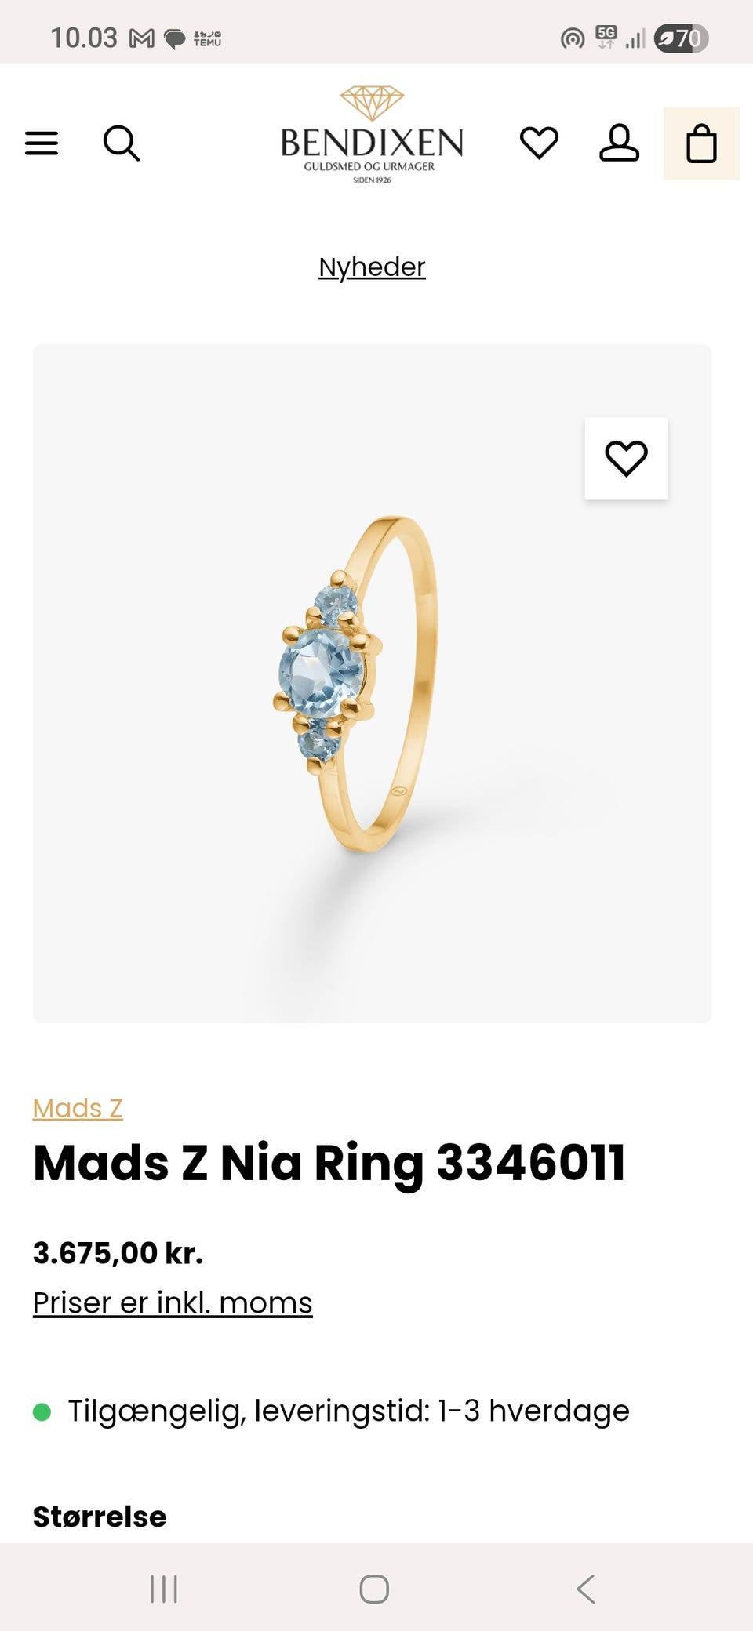Open the shopping bag cart
The image size is (753, 1631).
(701, 143)
